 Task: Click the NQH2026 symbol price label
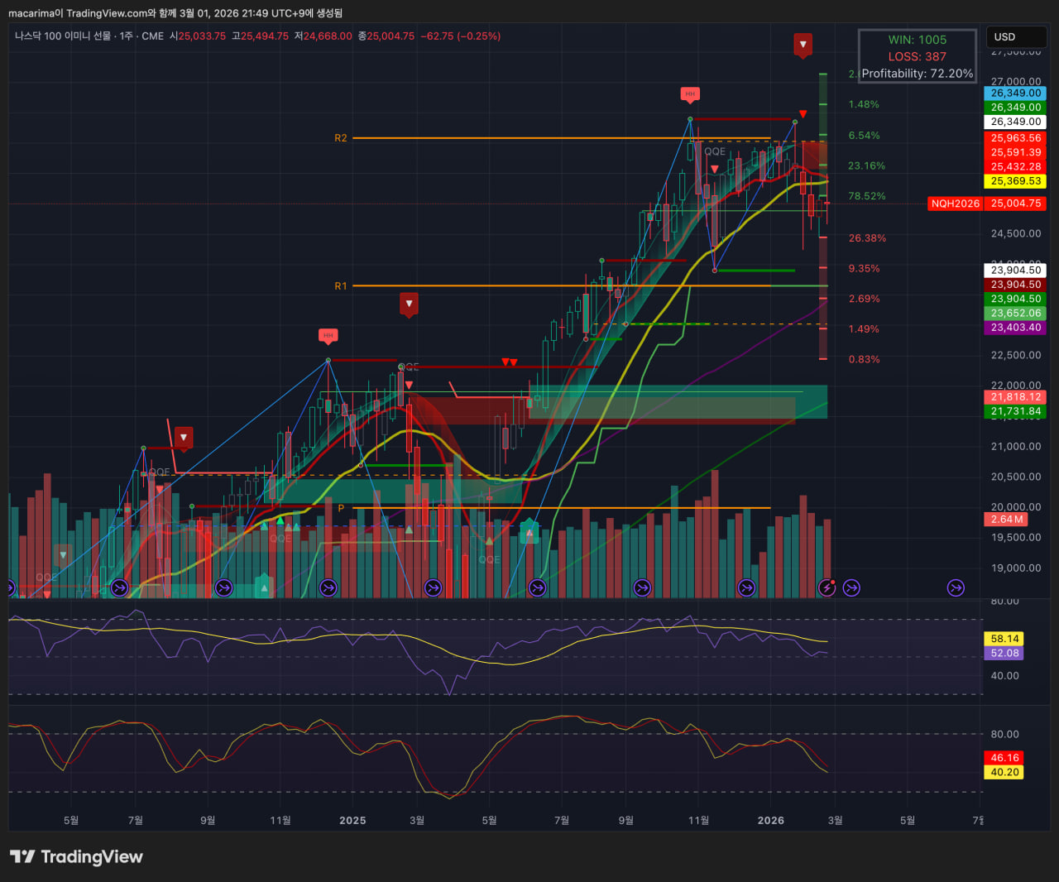coord(955,204)
